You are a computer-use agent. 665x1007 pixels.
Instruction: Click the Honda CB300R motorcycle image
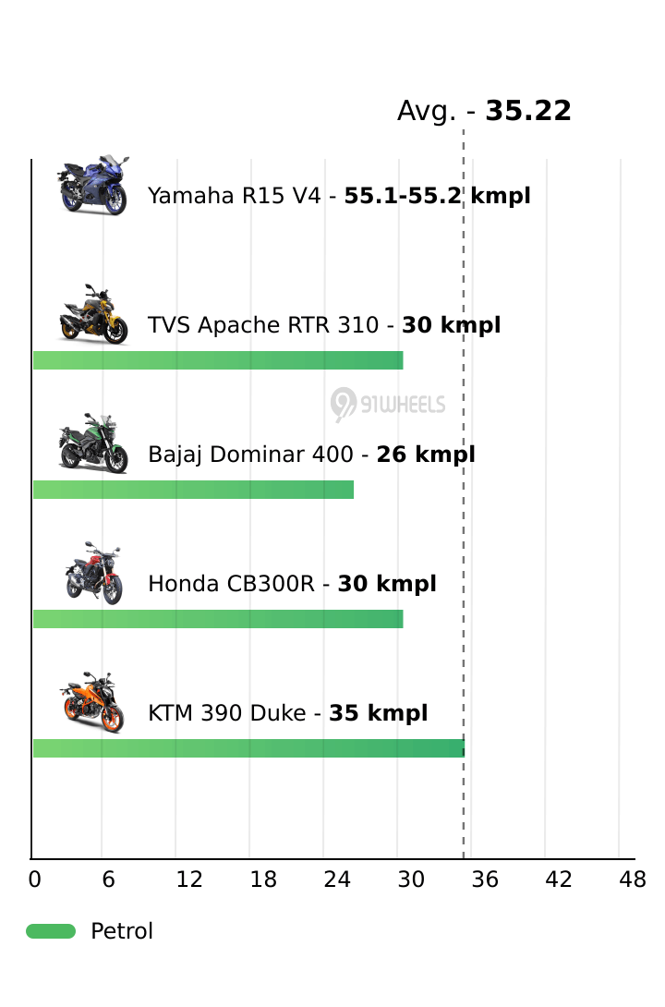(93, 573)
